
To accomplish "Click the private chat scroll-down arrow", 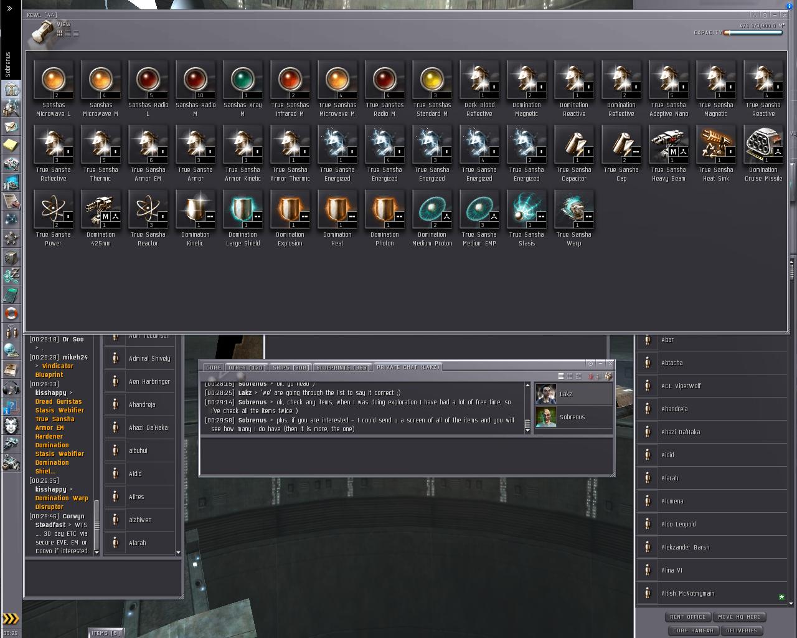I will point(528,431).
